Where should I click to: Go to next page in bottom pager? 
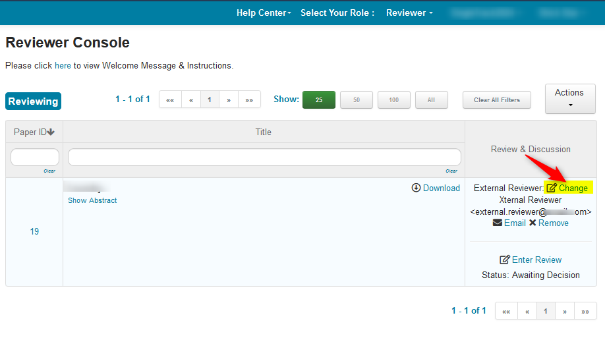point(565,311)
